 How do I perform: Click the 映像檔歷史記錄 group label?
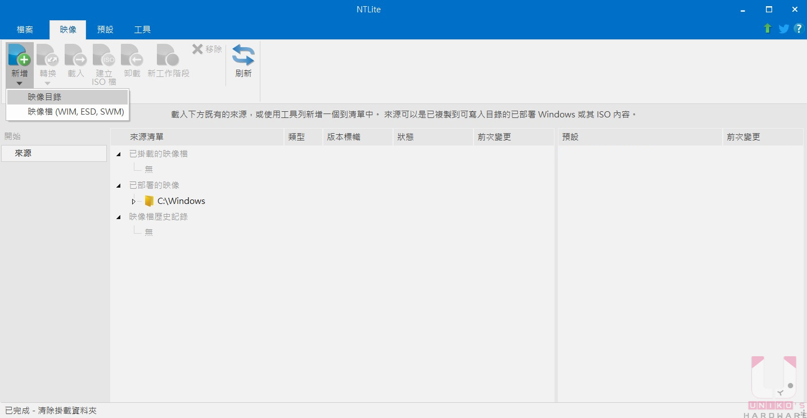pos(159,217)
